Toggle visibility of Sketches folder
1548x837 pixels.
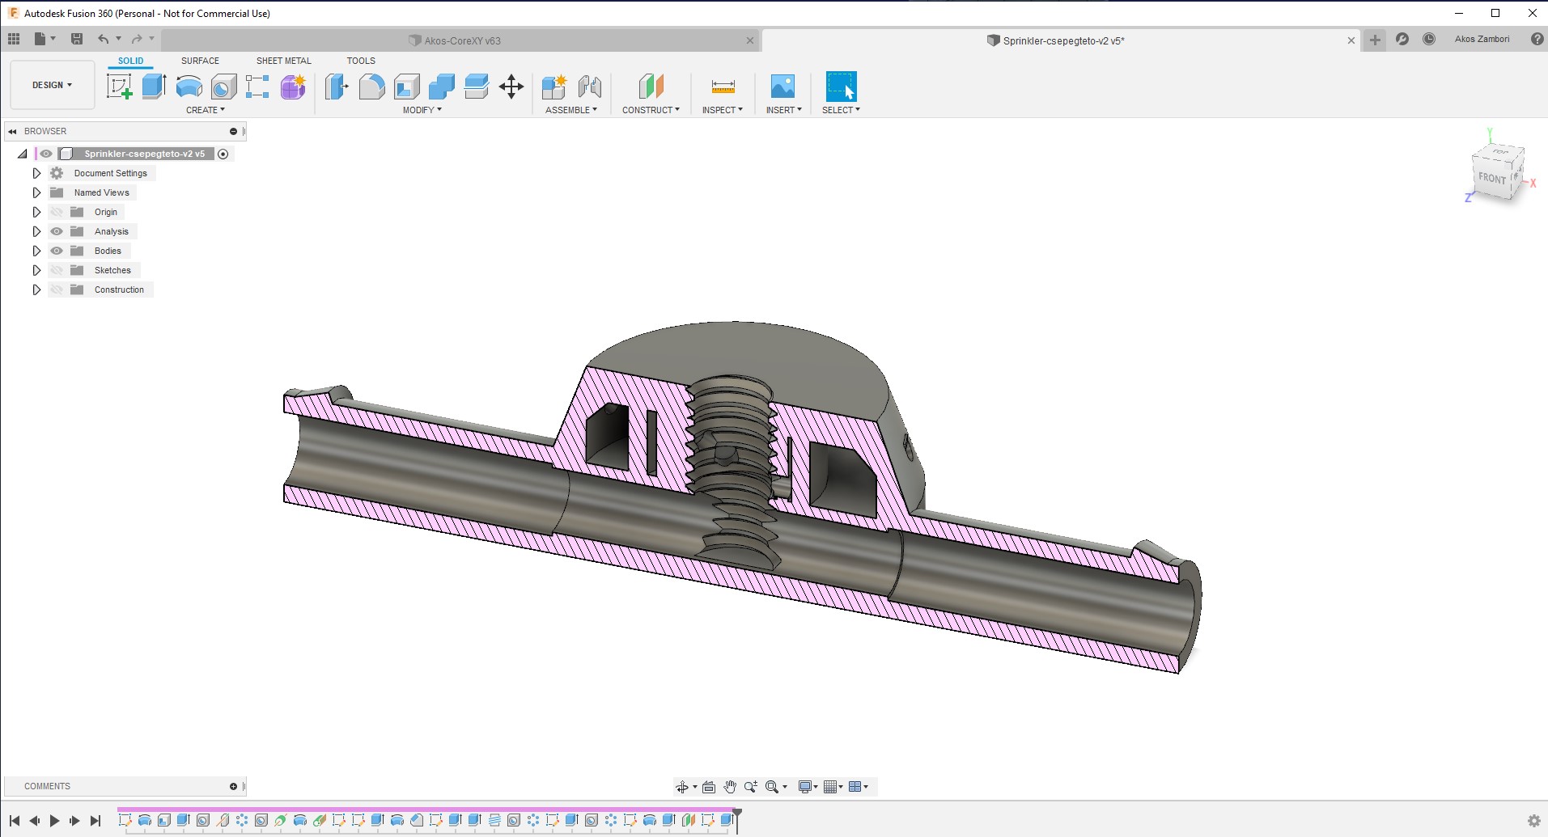pos(57,270)
